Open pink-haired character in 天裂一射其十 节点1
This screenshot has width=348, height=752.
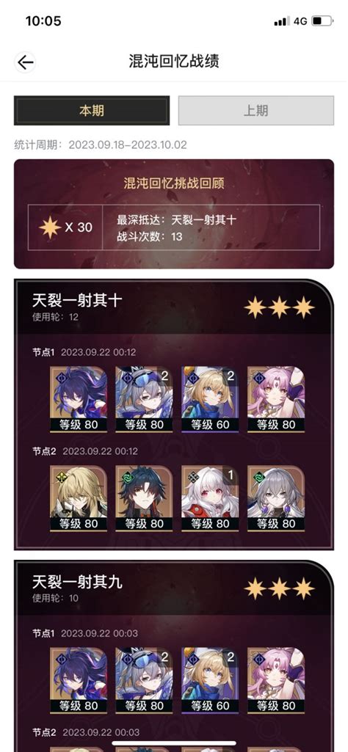(x=276, y=400)
